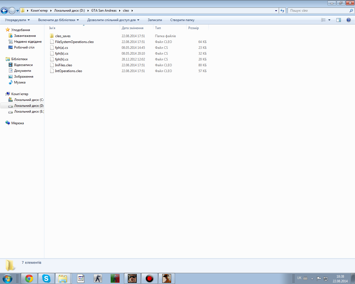Screen dimensions: 355x284
Task: Open the cleo_saves folder icon
Action: pos(52,36)
